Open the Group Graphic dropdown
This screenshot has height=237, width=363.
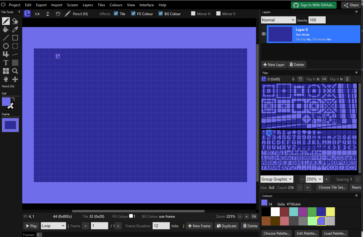[277, 179]
